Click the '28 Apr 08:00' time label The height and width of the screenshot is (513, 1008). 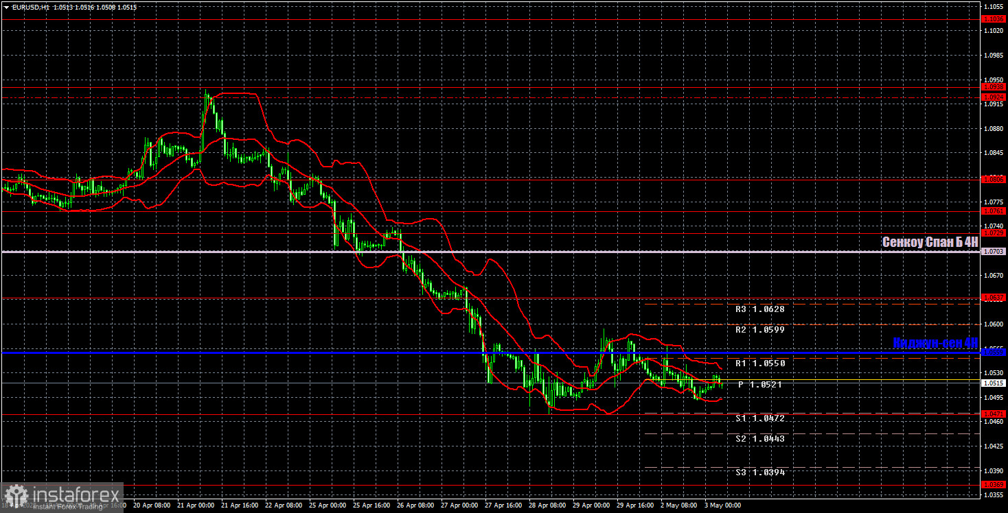click(549, 505)
